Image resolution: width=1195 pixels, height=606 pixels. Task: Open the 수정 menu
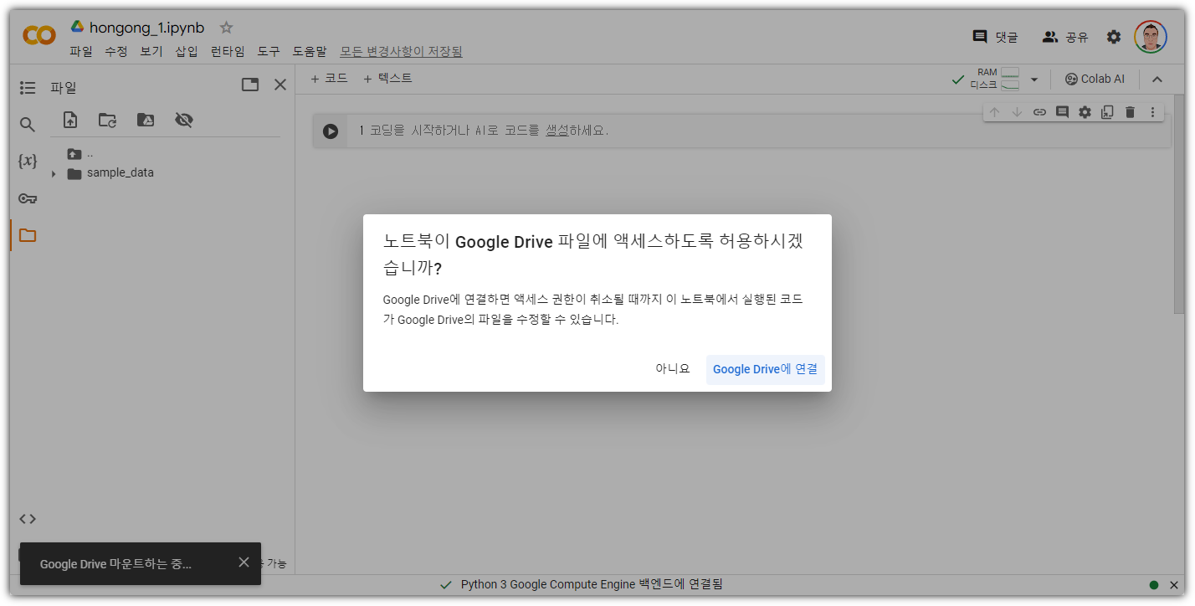click(116, 52)
